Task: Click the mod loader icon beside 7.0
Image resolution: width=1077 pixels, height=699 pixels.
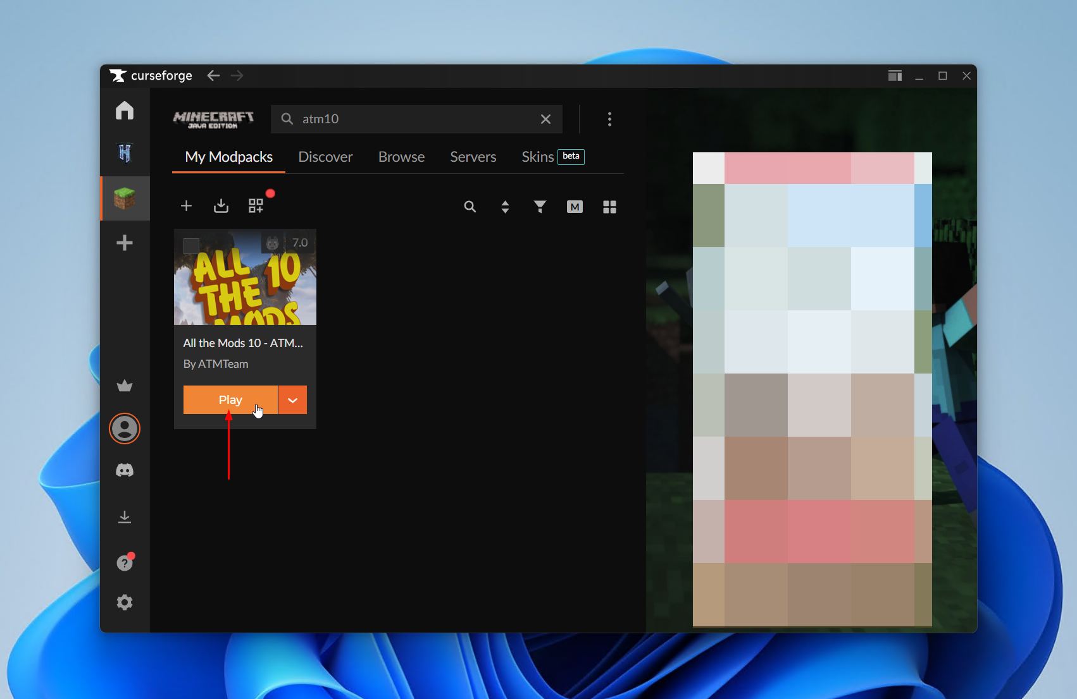Action: [272, 243]
